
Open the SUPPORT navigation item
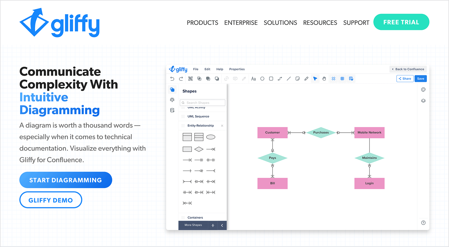click(356, 23)
